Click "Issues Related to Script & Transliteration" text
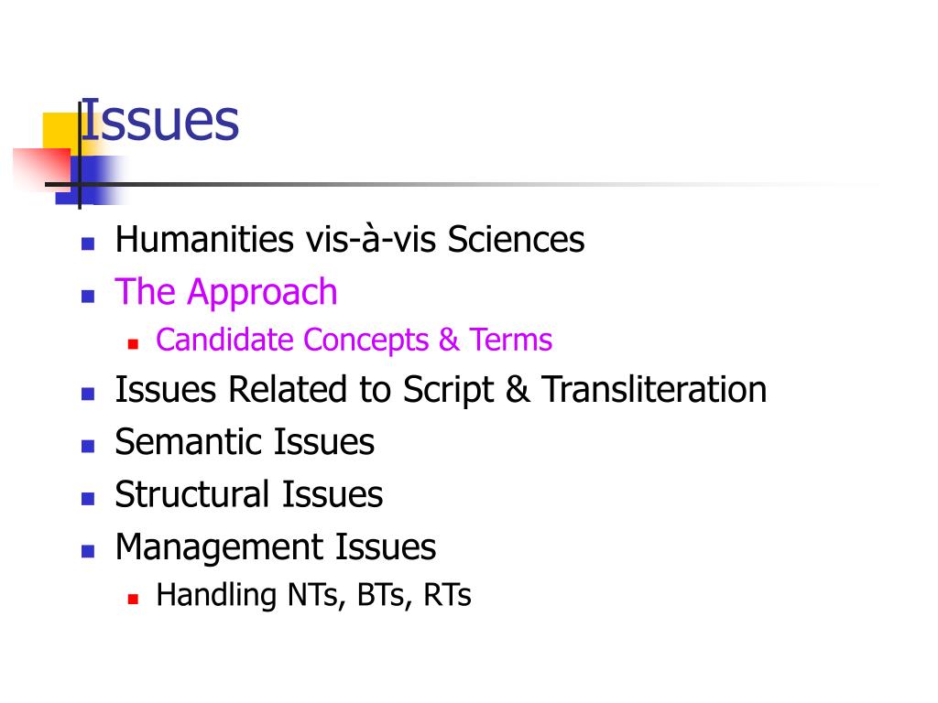Image resolution: width=938 pixels, height=703 pixels. coord(441,390)
